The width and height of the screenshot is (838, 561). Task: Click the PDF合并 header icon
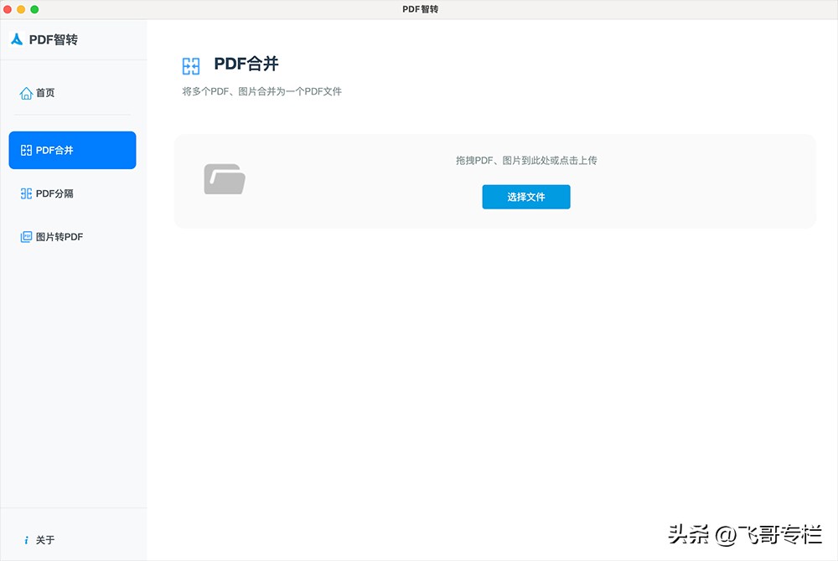[191, 64]
